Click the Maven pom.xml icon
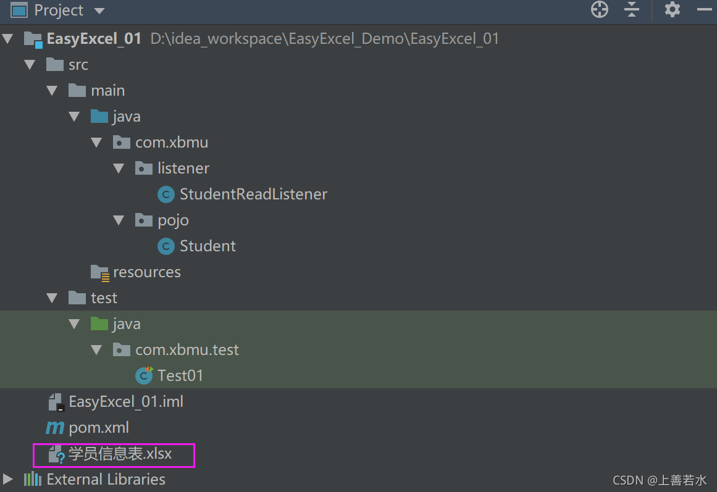 pos(55,428)
